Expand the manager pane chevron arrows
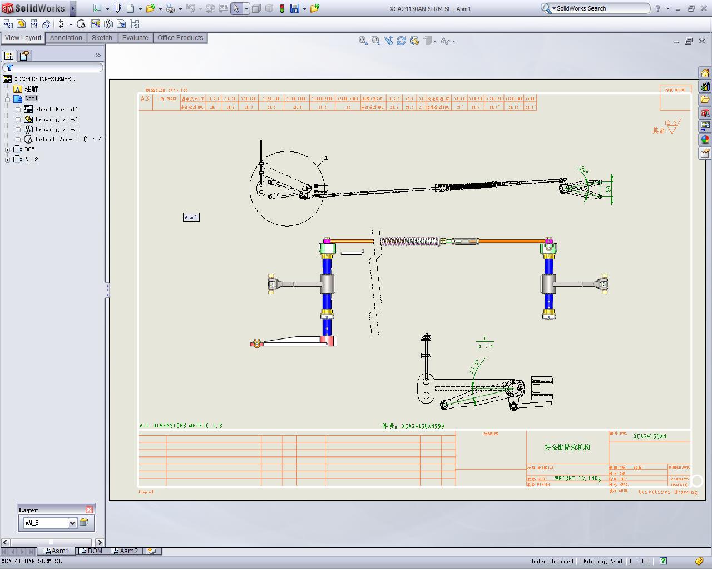 tap(98, 56)
